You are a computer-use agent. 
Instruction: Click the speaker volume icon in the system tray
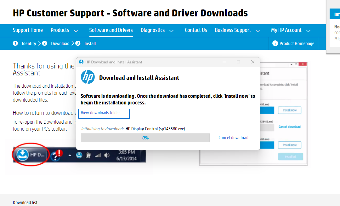coord(106,155)
